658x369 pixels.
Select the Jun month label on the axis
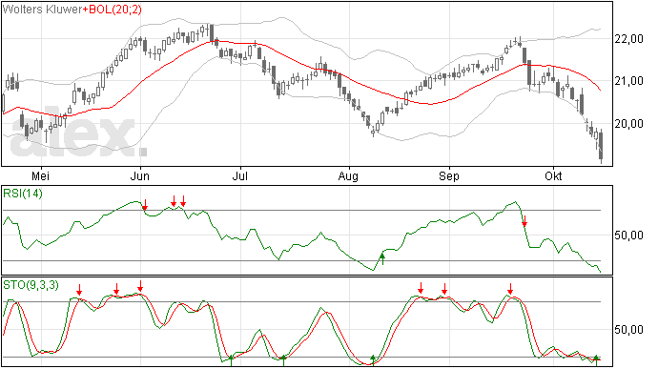click(140, 175)
